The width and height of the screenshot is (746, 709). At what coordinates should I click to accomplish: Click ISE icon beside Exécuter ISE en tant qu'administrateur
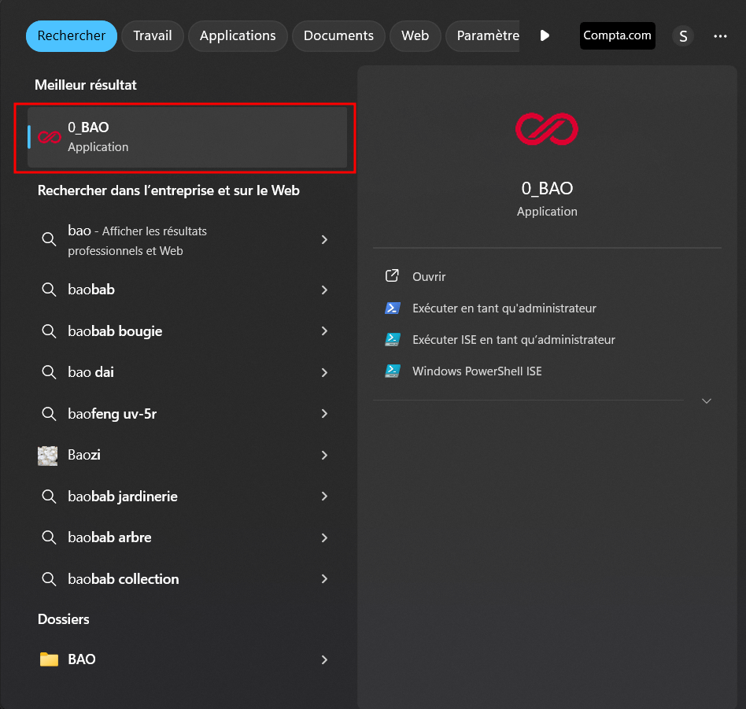click(x=392, y=340)
